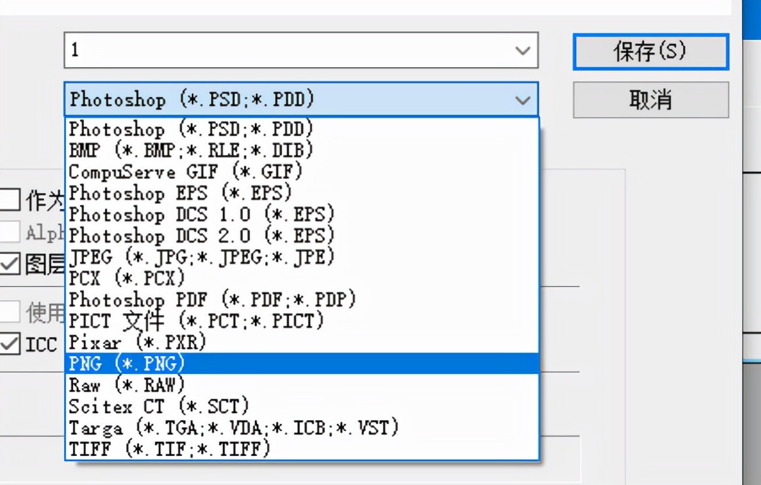Pick TIFF (*.TIF;*.TIFF) from the list
Image resolution: width=761 pixels, height=485 pixels.
pyautogui.click(x=302, y=448)
